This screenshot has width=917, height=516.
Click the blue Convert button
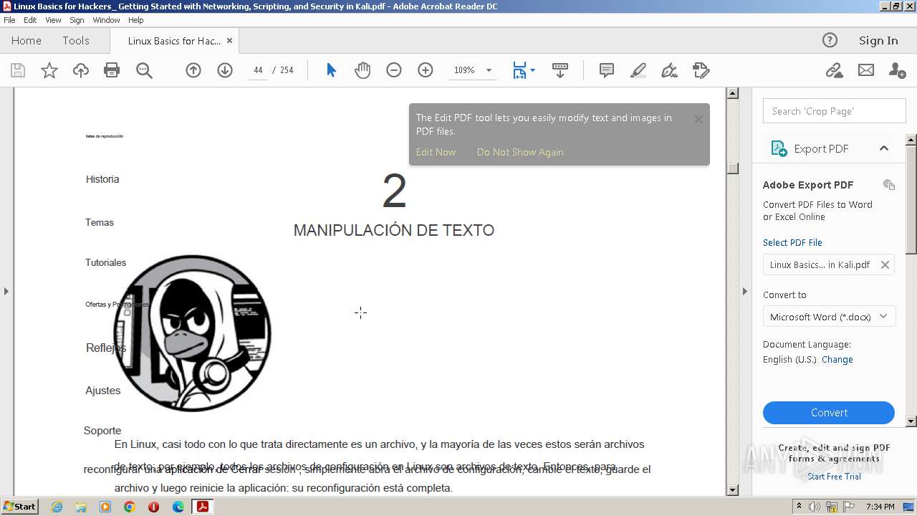click(x=829, y=413)
